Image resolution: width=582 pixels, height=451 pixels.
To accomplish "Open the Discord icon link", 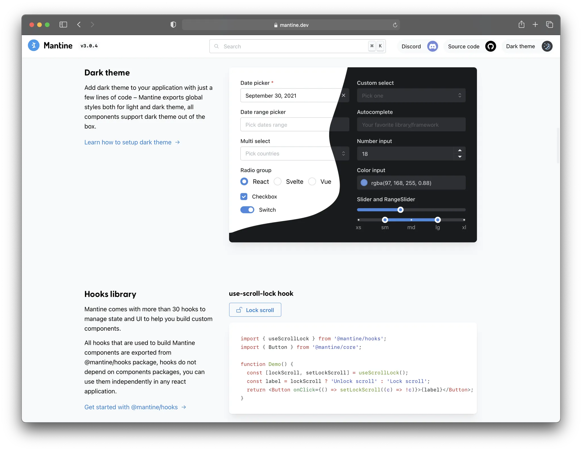I will (x=433, y=46).
